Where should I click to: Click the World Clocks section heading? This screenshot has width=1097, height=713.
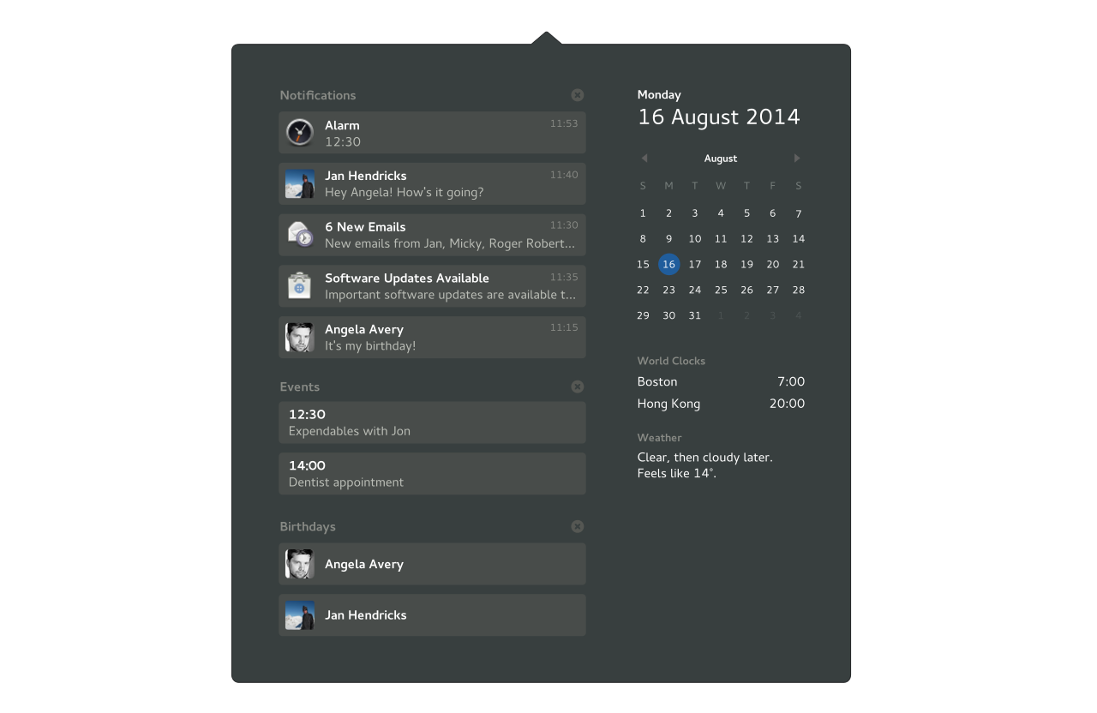(x=671, y=362)
